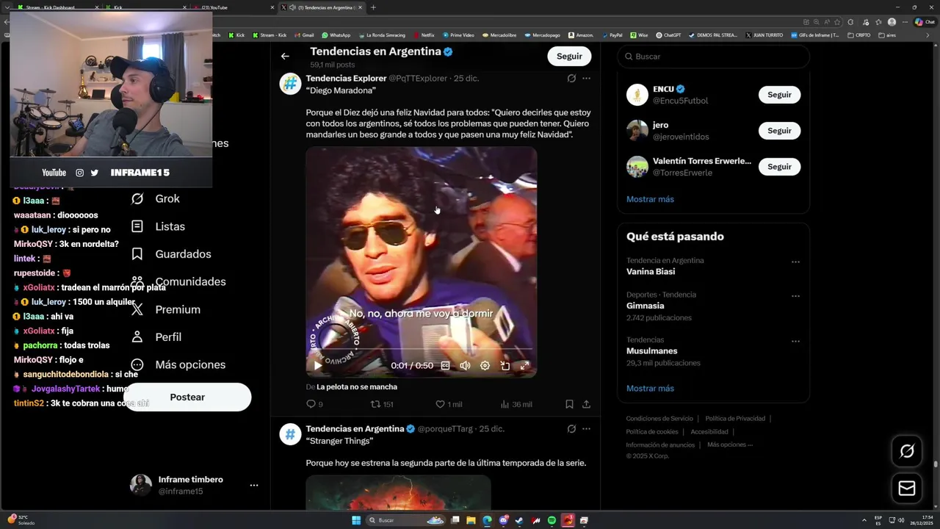This screenshot has width=940, height=529.
Task: Open Más opciones in the sidebar
Action: [x=178, y=364]
